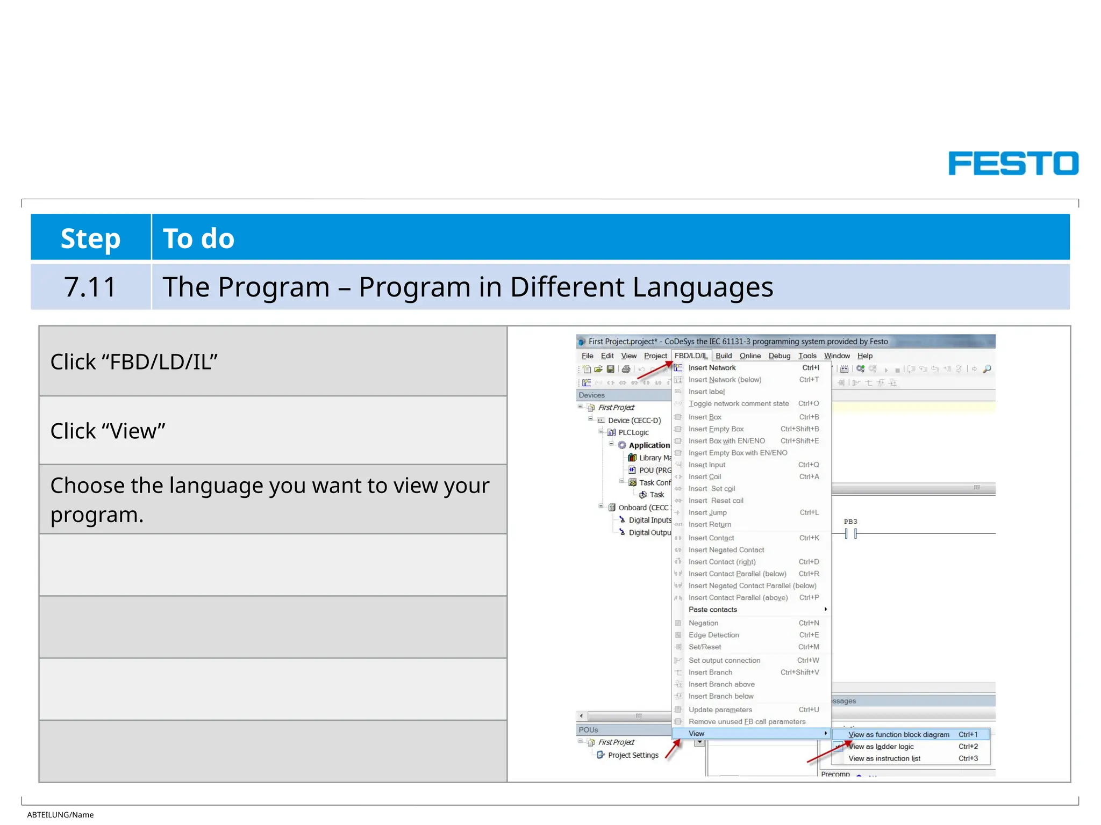This screenshot has height=825, width=1101.
Task: Open the Debug menu
Action: point(780,356)
